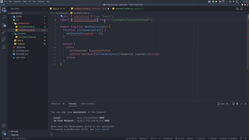Open the Manage gear icon
This screenshot has width=249, height=140.
click(4, 133)
